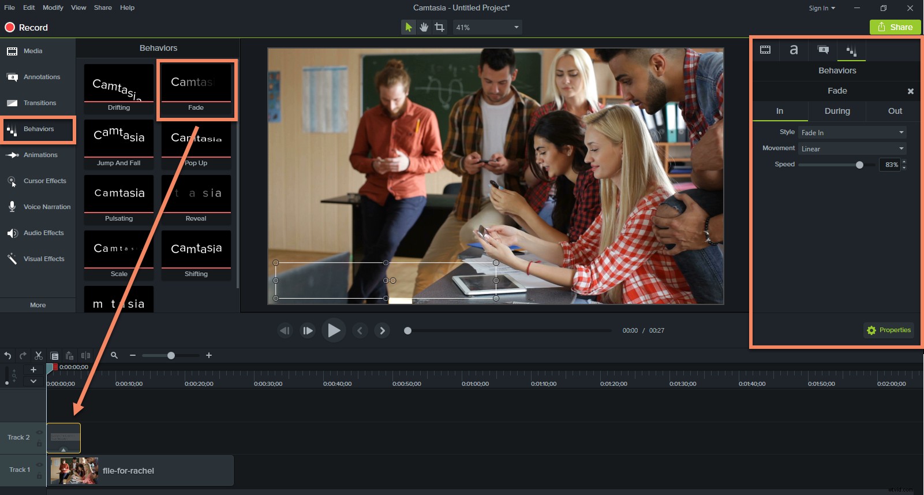Open the File menu

tap(9, 8)
